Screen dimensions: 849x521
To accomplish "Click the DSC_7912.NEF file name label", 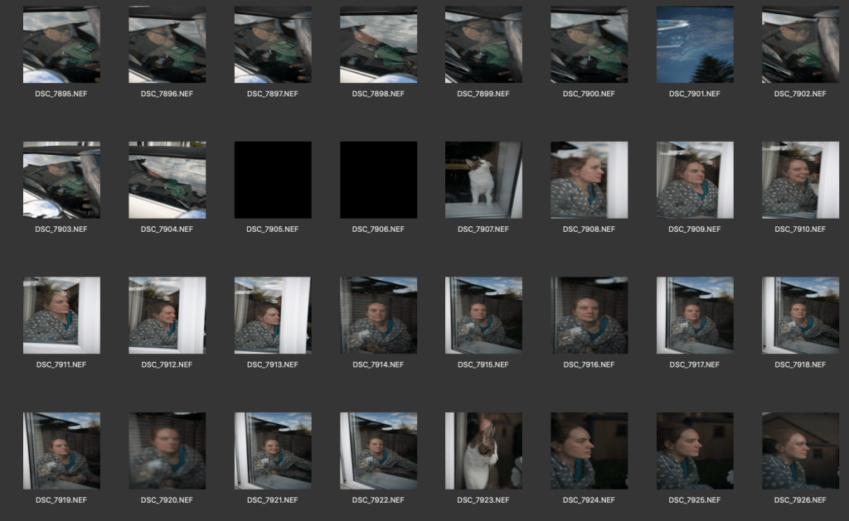I will point(167,365).
